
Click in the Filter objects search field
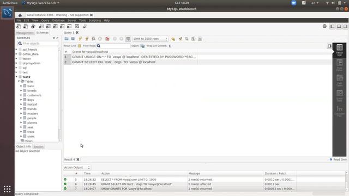38,44
